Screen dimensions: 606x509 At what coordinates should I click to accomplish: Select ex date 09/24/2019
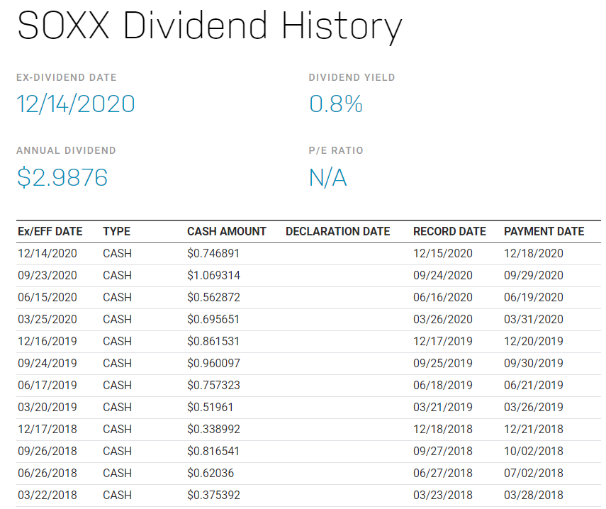pos(47,363)
